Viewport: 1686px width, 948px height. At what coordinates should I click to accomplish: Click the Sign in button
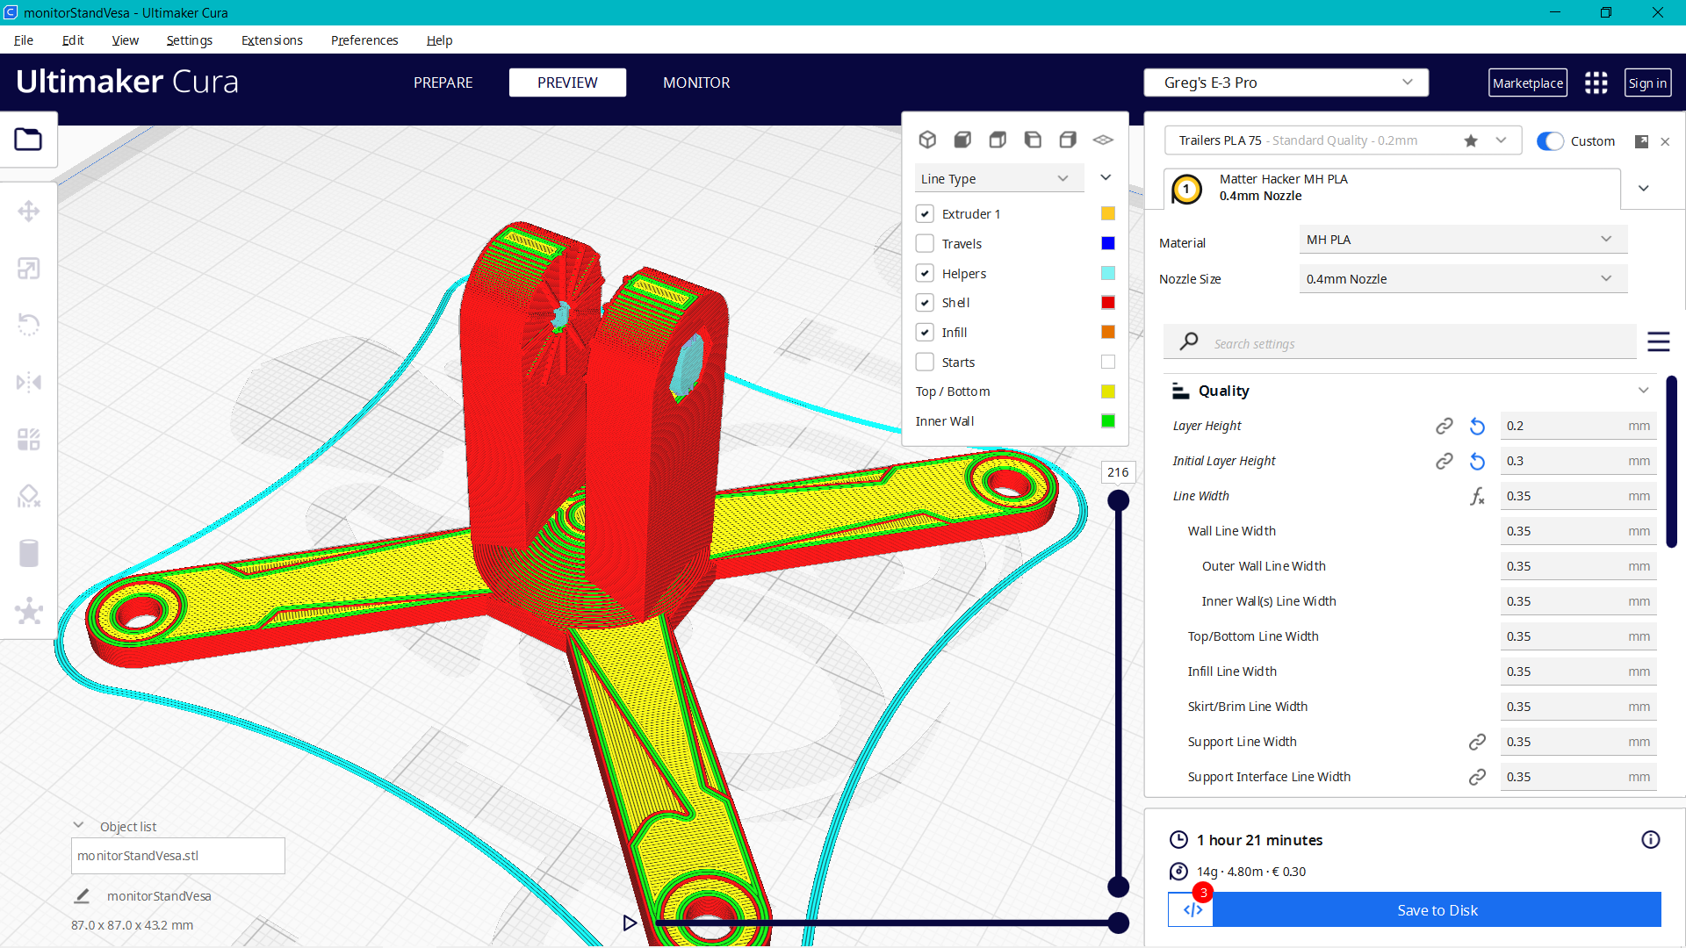1647,83
